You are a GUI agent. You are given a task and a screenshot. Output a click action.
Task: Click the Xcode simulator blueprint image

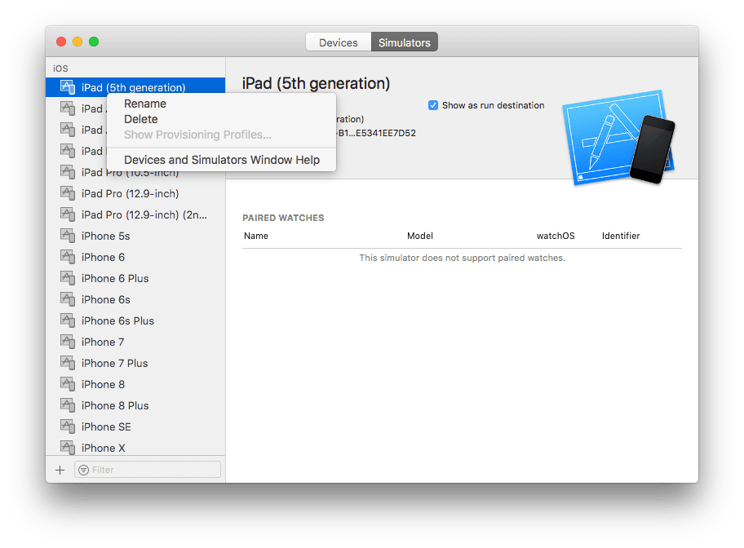[x=618, y=137]
